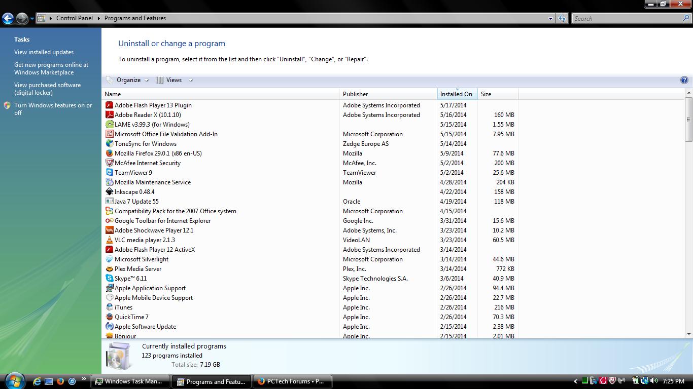Select the Mozilla Firefox 29.0.1 list icon
The image size is (693, 389).
[109, 153]
